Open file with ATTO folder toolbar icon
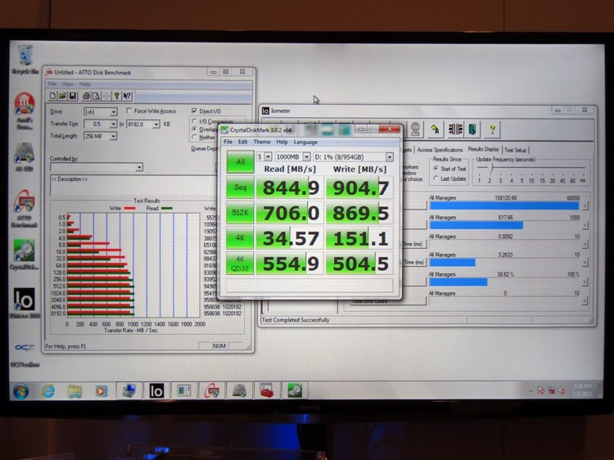This screenshot has height=460, width=614. point(62,96)
